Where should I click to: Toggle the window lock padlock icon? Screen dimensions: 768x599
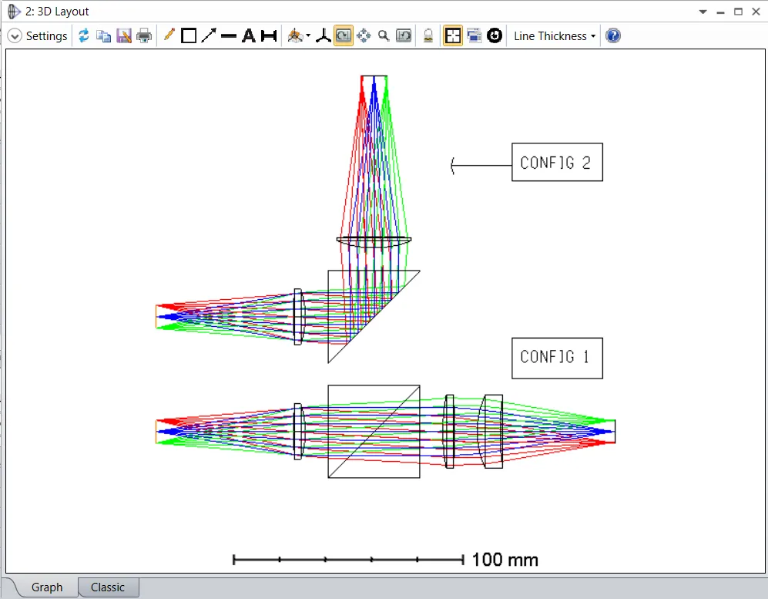(x=428, y=36)
